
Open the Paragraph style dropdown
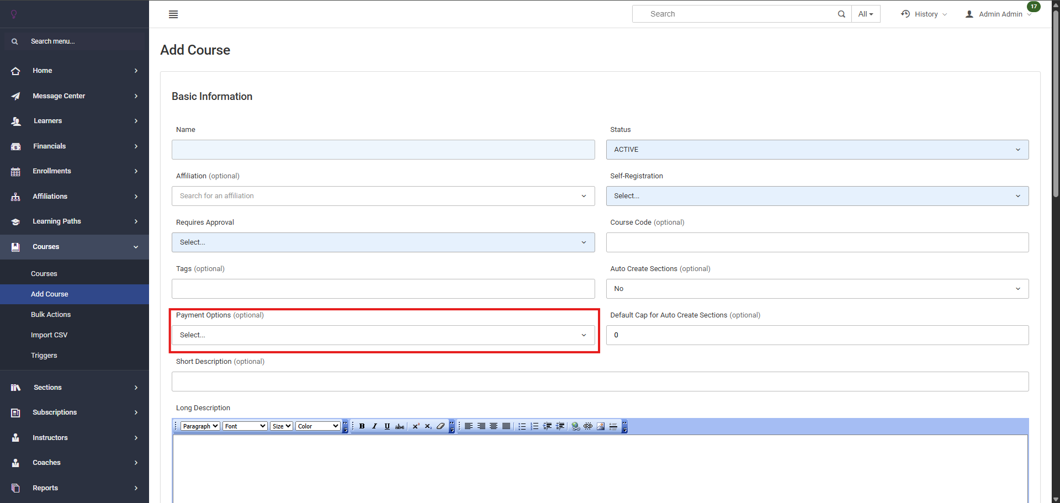(x=200, y=426)
